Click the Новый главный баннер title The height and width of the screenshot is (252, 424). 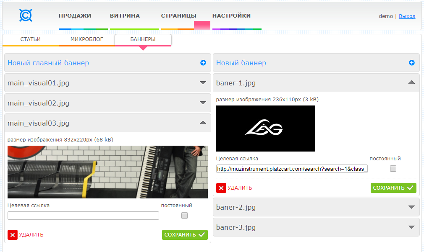tap(48, 63)
